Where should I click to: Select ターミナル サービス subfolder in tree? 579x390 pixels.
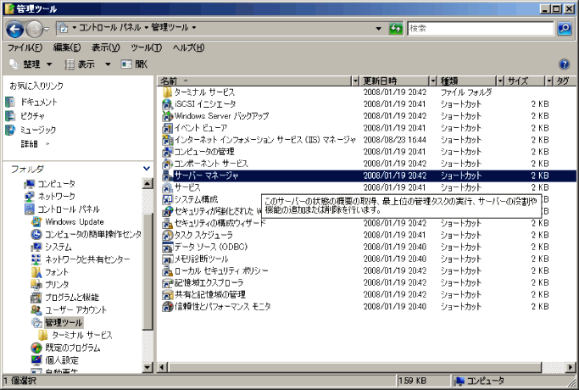[x=81, y=335]
